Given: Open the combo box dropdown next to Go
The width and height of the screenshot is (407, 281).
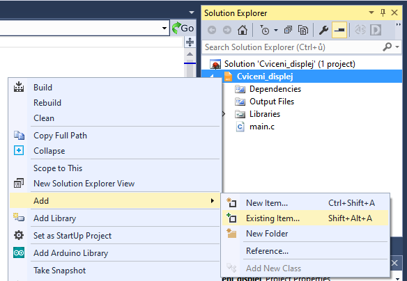Looking at the screenshot, I should (164, 28).
